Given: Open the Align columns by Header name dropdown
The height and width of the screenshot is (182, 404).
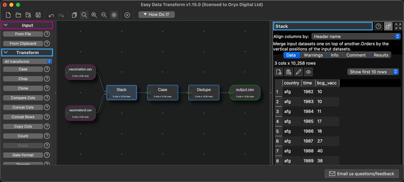Looking at the screenshot, I should click(356, 36).
